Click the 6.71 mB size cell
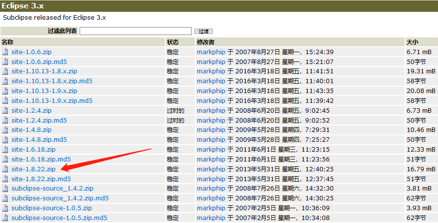Image resolution: width=438 pixels, height=223 pixels. tap(419, 52)
